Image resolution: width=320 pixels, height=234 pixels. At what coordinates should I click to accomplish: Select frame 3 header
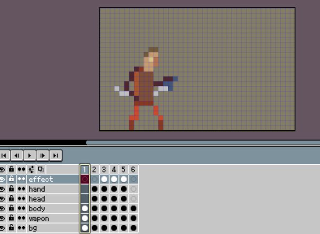click(104, 170)
